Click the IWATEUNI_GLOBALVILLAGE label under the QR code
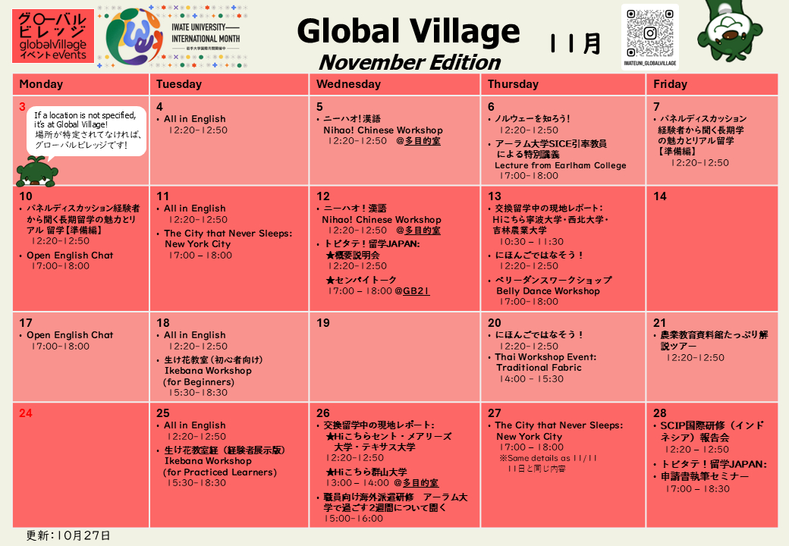 [x=649, y=64]
